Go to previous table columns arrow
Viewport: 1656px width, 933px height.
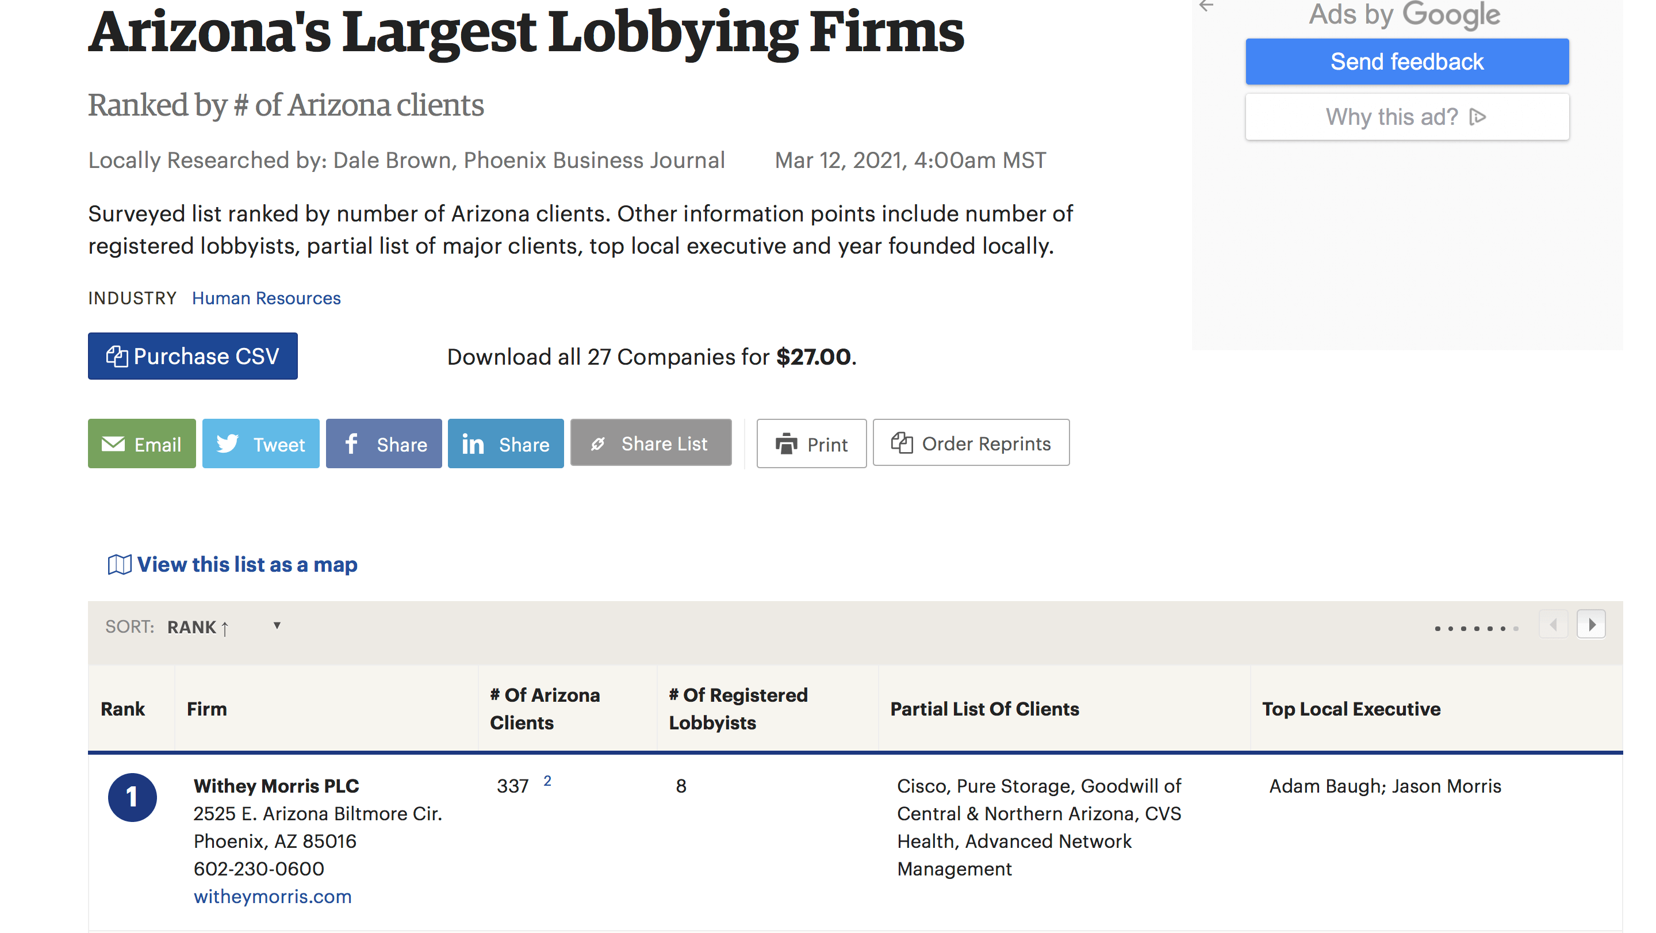point(1553,624)
